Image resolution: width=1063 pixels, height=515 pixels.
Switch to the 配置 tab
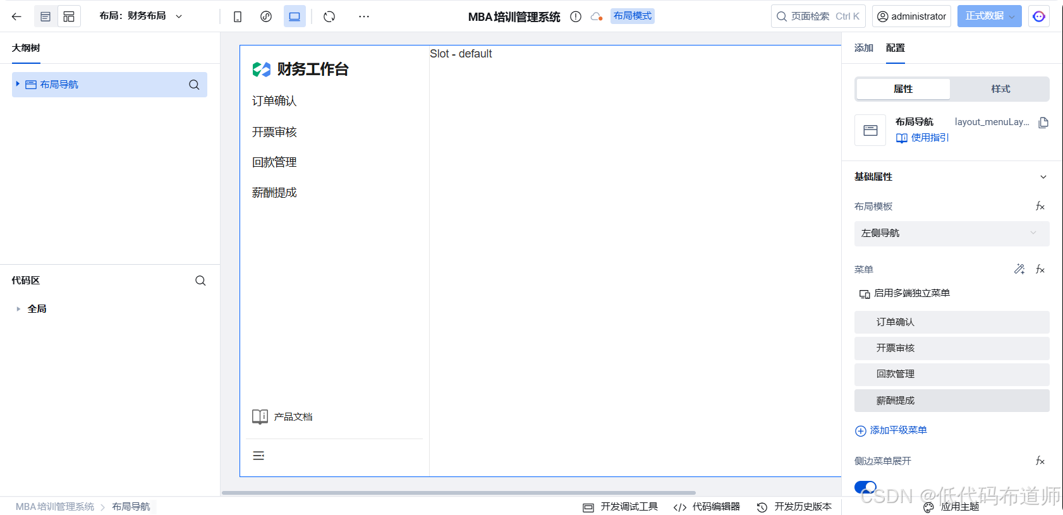click(895, 48)
